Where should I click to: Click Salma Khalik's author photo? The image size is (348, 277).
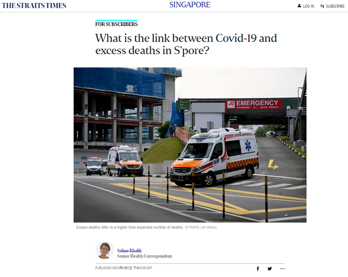point(105,250)
